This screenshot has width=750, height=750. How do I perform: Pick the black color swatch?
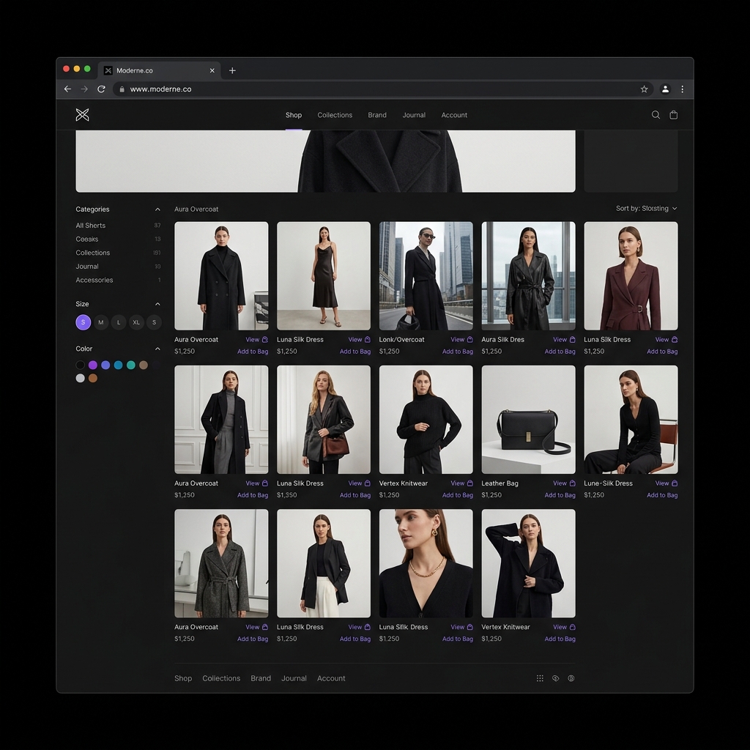click(x=81, y=365)
